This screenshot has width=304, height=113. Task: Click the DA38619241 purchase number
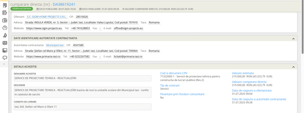tap(64, 4)
